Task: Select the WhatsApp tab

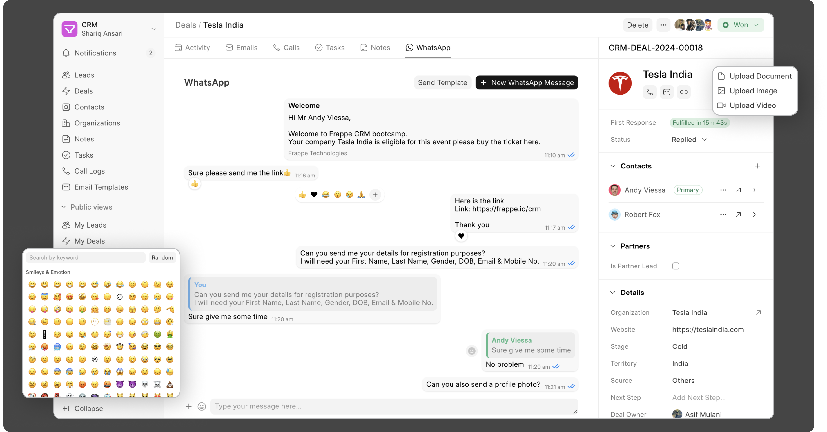Action: 428,48
